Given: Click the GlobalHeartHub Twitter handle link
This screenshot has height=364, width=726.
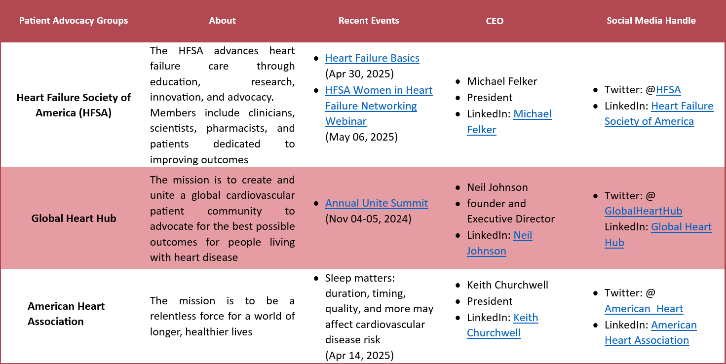Looking at the screenshot, I should tap(644, 211).
